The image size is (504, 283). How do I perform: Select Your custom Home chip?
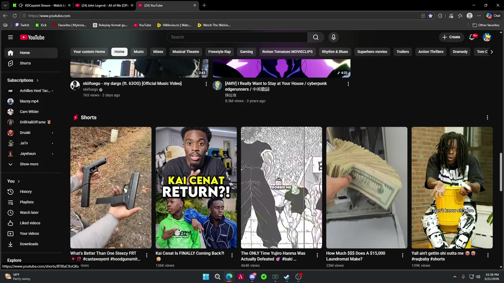point(89,51)
